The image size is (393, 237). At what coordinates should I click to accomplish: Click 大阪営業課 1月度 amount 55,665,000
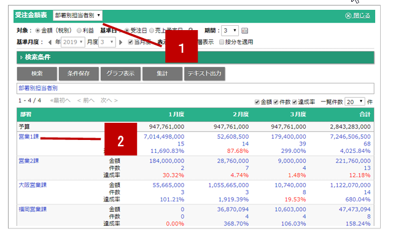coord(168,185)
